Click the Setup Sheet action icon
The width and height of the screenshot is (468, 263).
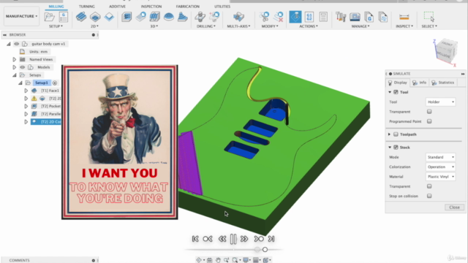pos(323,17)
